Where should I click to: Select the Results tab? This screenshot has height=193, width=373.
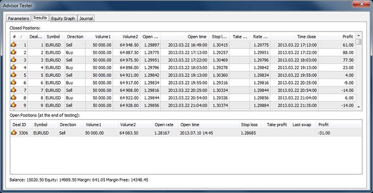click(x=40, y=18)
